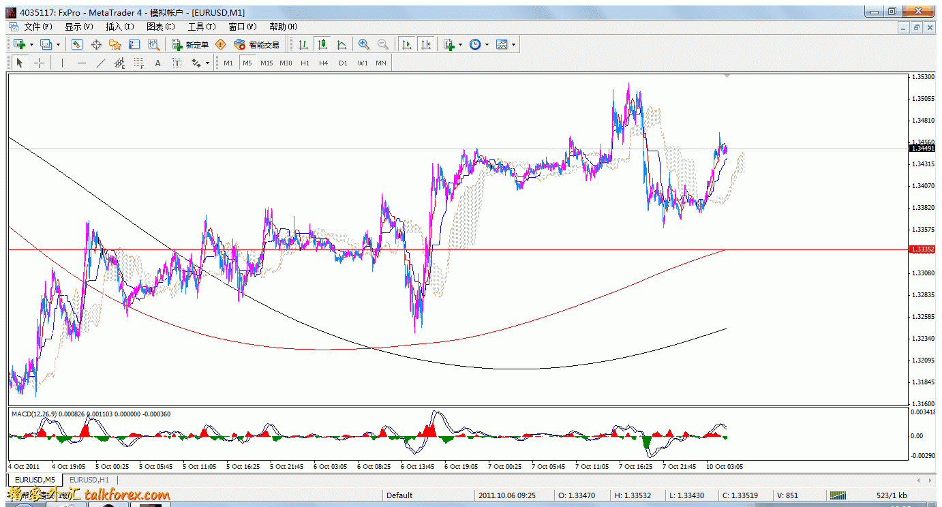Toggle the Terminal panel icon

coord(134,44)
